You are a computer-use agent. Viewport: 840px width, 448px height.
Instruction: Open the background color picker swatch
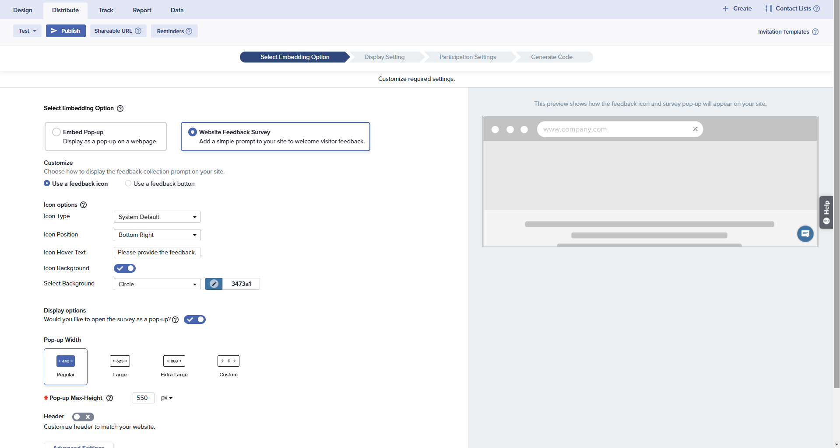point(214,284)
